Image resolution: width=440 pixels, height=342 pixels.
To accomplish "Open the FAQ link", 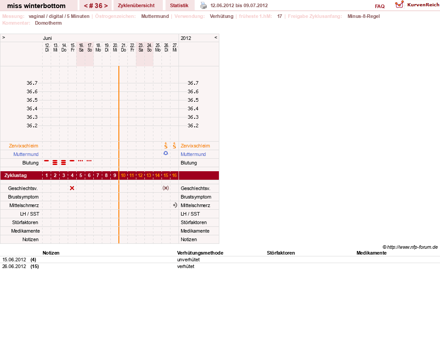I will (379, 6).
